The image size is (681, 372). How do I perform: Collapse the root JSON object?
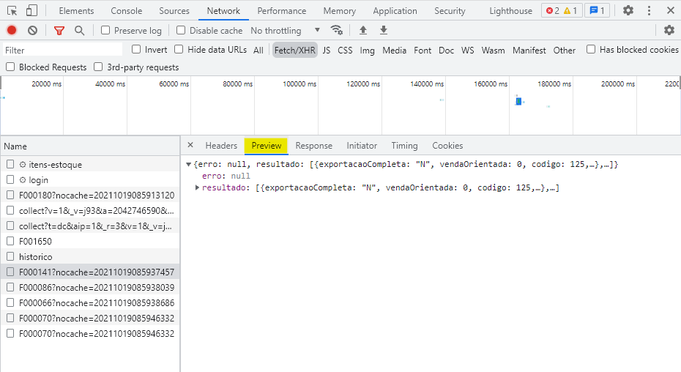point(189,165)
